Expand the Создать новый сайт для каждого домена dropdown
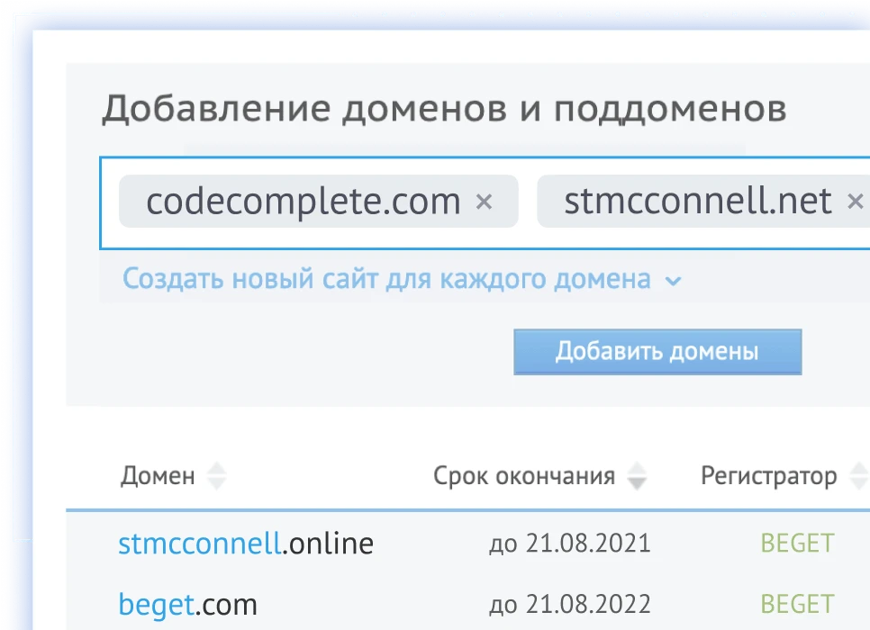Screen dimensions: 870x630 click(x=673, y=280)
